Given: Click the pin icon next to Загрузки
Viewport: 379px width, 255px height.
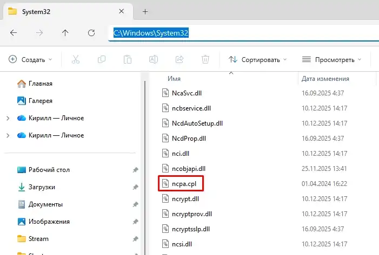Looking at the screenshot, I should click(135, 187).
